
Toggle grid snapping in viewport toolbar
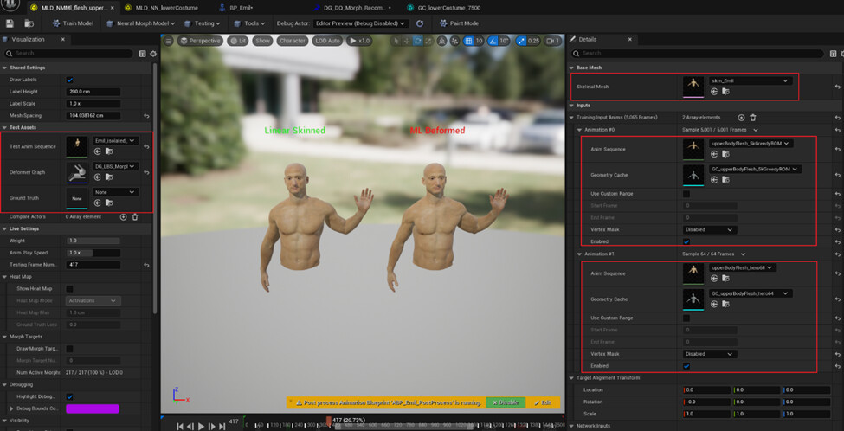(x=468, y=41)
